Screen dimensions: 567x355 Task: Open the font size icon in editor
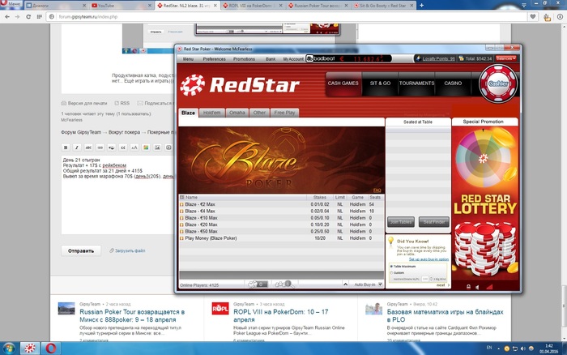coord(134,148)
